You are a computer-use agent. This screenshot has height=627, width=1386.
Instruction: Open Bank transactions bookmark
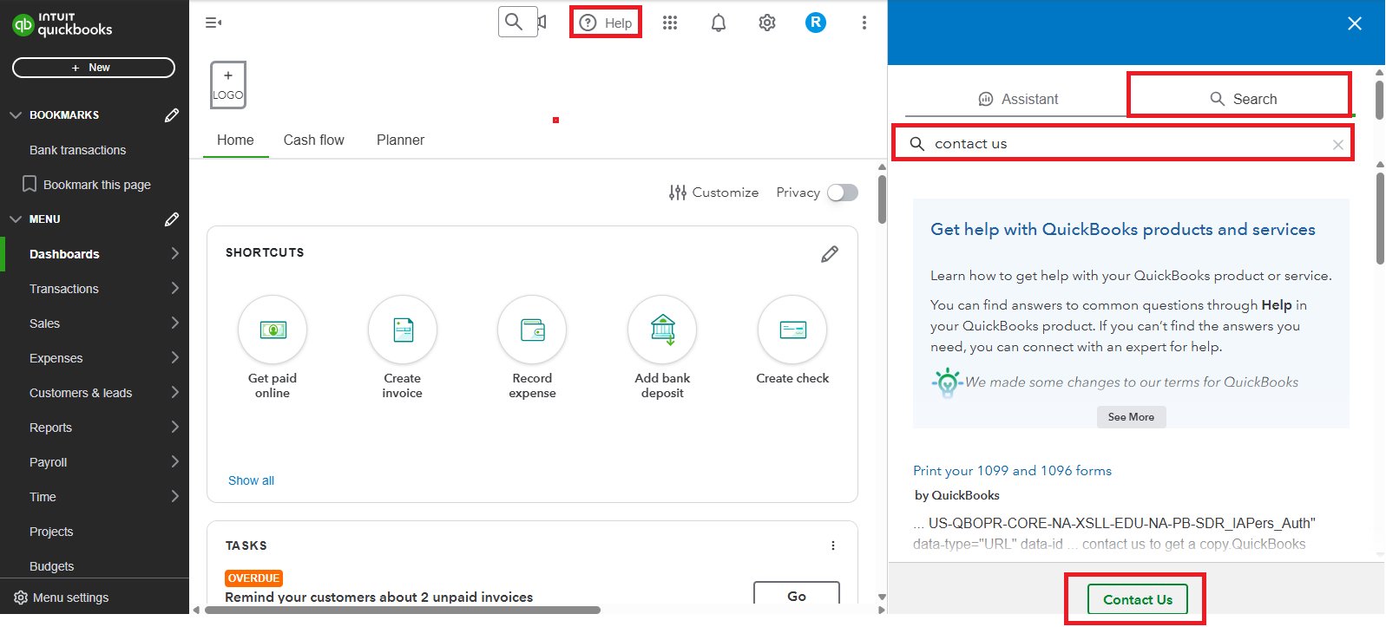(x=78, y=150)
